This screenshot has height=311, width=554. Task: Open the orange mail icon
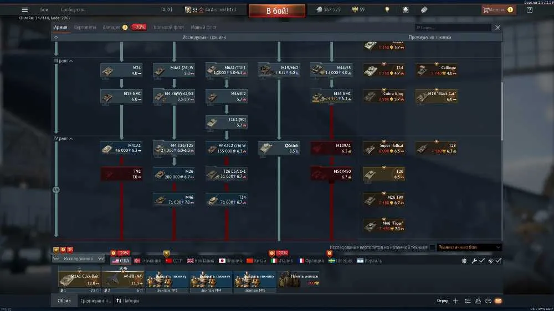[498, 301]
